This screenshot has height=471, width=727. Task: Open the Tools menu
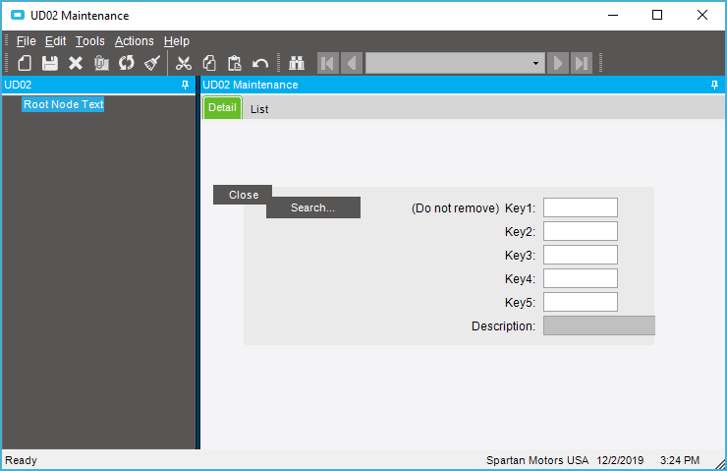click(90, 41)
